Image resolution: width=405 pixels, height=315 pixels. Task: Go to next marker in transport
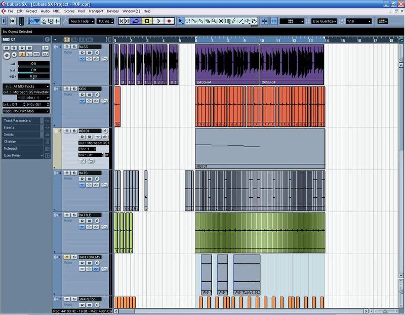point(127,21)
